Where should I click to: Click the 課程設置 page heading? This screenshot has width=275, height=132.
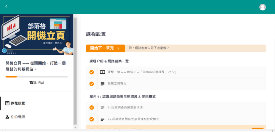96,34
